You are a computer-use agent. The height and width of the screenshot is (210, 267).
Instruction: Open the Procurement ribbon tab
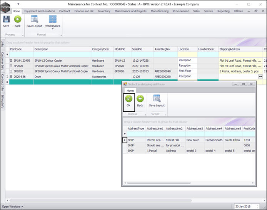181,11
